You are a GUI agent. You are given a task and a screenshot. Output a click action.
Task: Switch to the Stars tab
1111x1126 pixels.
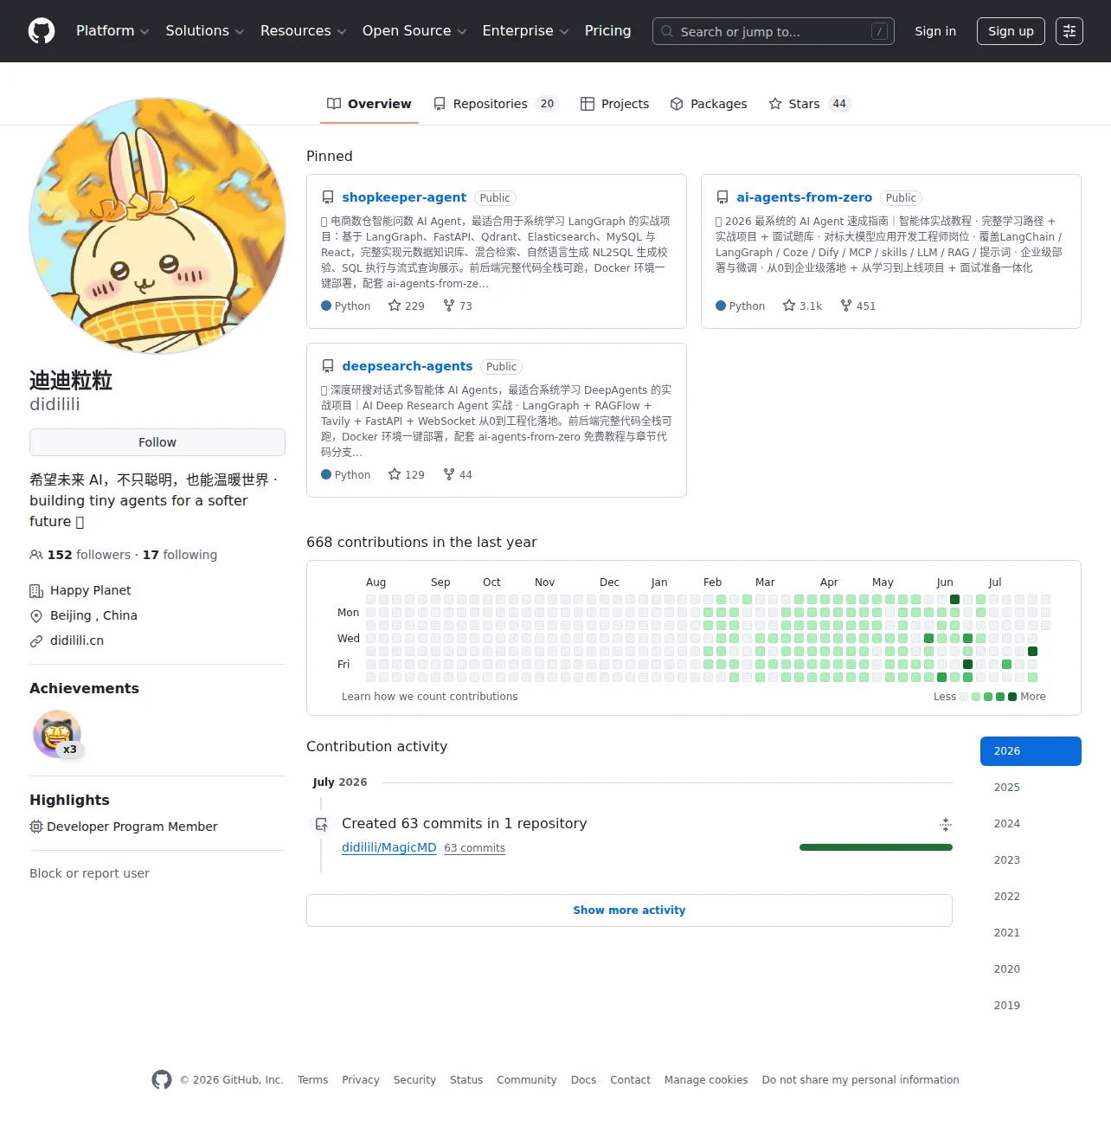(x=810, y=104)
